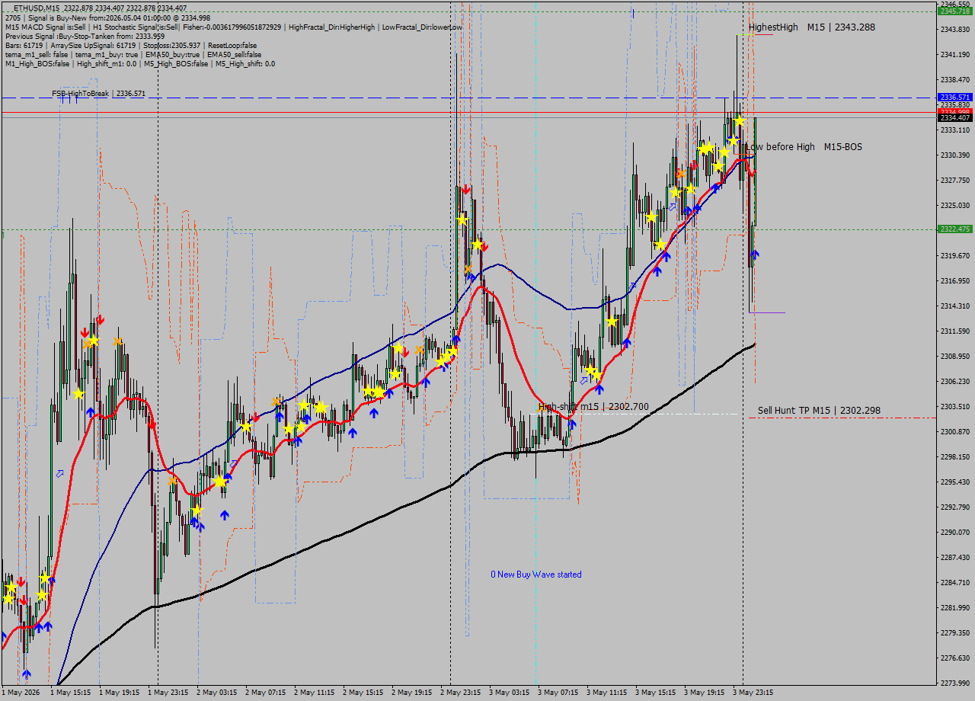Viewport: 975px width, 701px height.
Task: Click the 2314.310 price scale value
Action: [x=955, y=306]
